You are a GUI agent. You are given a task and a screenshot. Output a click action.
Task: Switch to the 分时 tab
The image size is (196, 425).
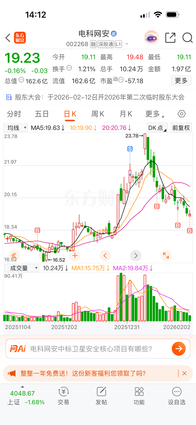(x=14, y=114)
